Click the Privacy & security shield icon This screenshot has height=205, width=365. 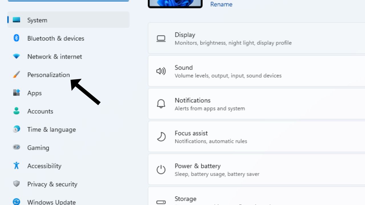pos(16,184)
